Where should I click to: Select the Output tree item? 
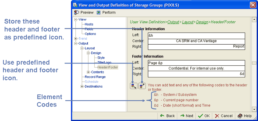(x=83, y=44)
